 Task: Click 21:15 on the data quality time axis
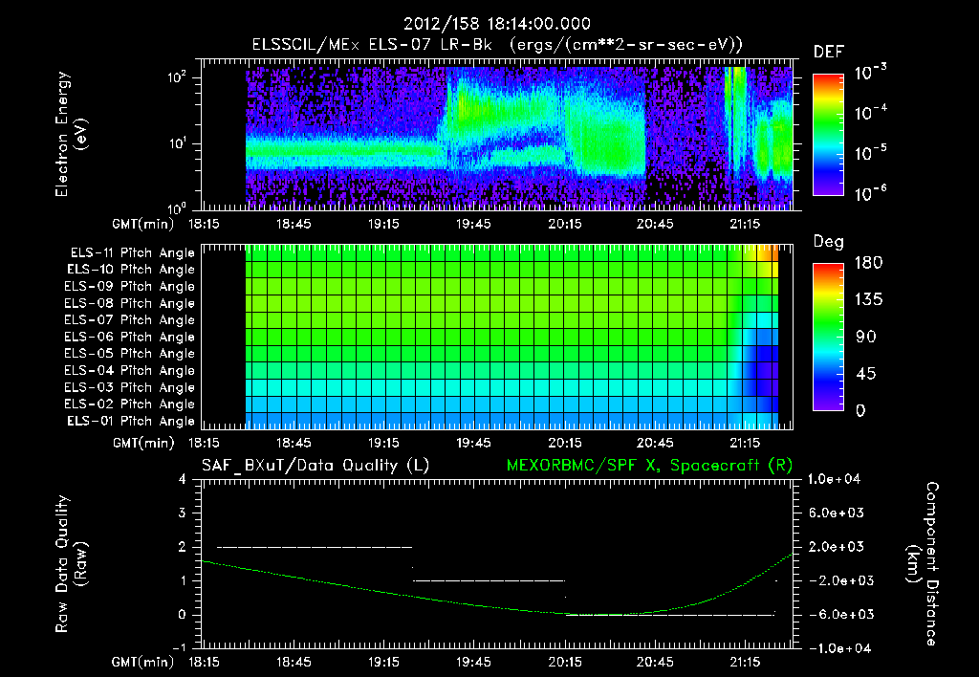pyautogui.click(x=745, y=662)
